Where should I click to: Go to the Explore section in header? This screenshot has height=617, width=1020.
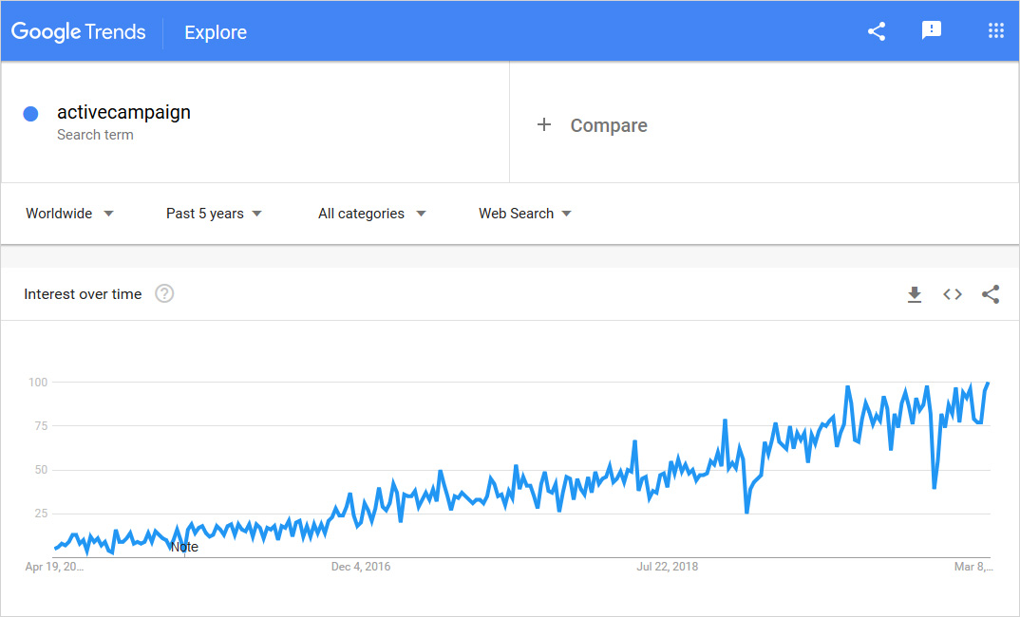216,32
